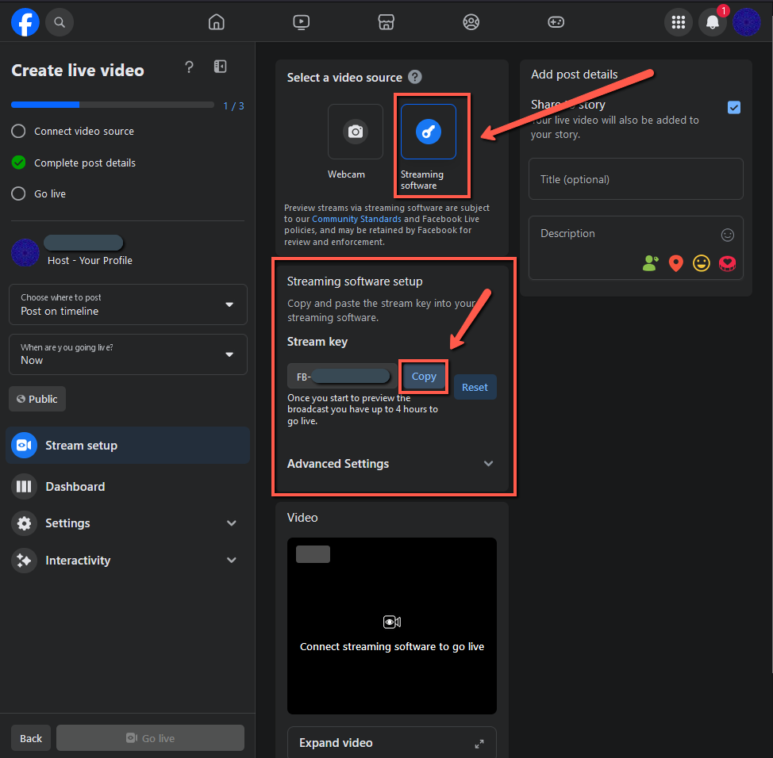This screenshot has width=773, height=758.
Task: Open the Stream setup section
Action: 128,446
